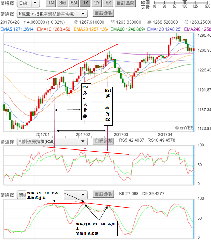Click the D9 39.4277 value
Screen dimensions: 211x240
point(153,194)
